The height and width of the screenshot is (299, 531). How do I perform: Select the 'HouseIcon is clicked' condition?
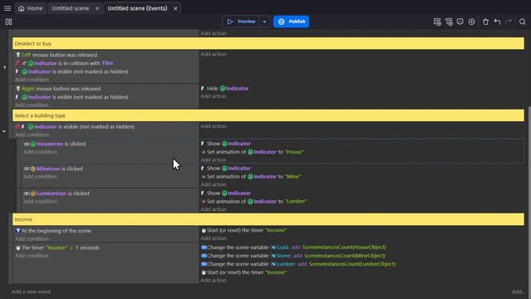(x=55, y=144)
